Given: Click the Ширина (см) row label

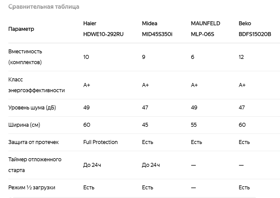Looking at the screenshot, I should click(x=24, y=125).
